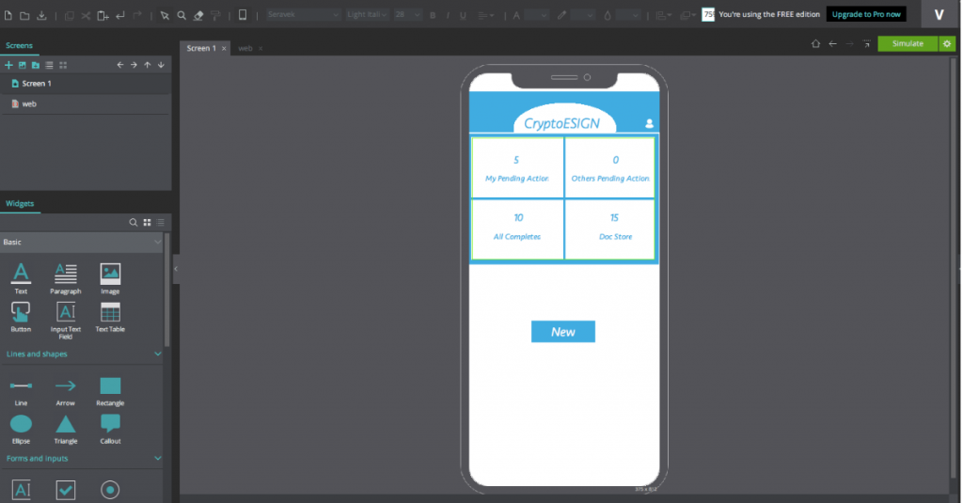The height and width of the screenshot is (503, 963).
Task: Select Screen 1 in screens list
Action: (85, 84)
